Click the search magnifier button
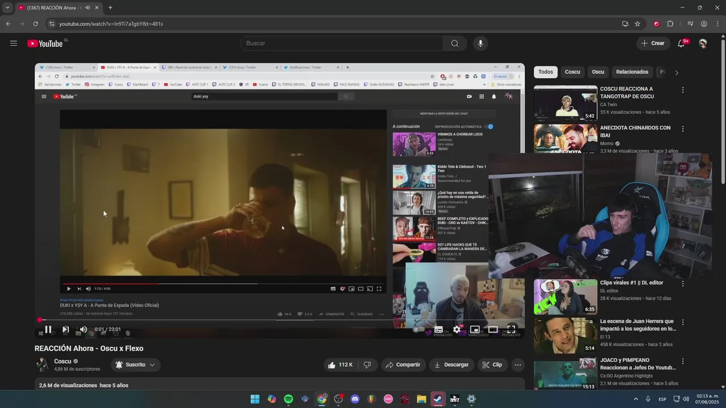726x408 pixels. click(455, 43)
